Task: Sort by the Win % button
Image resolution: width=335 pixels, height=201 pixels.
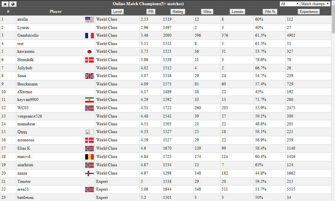Action: click(270, 12)
